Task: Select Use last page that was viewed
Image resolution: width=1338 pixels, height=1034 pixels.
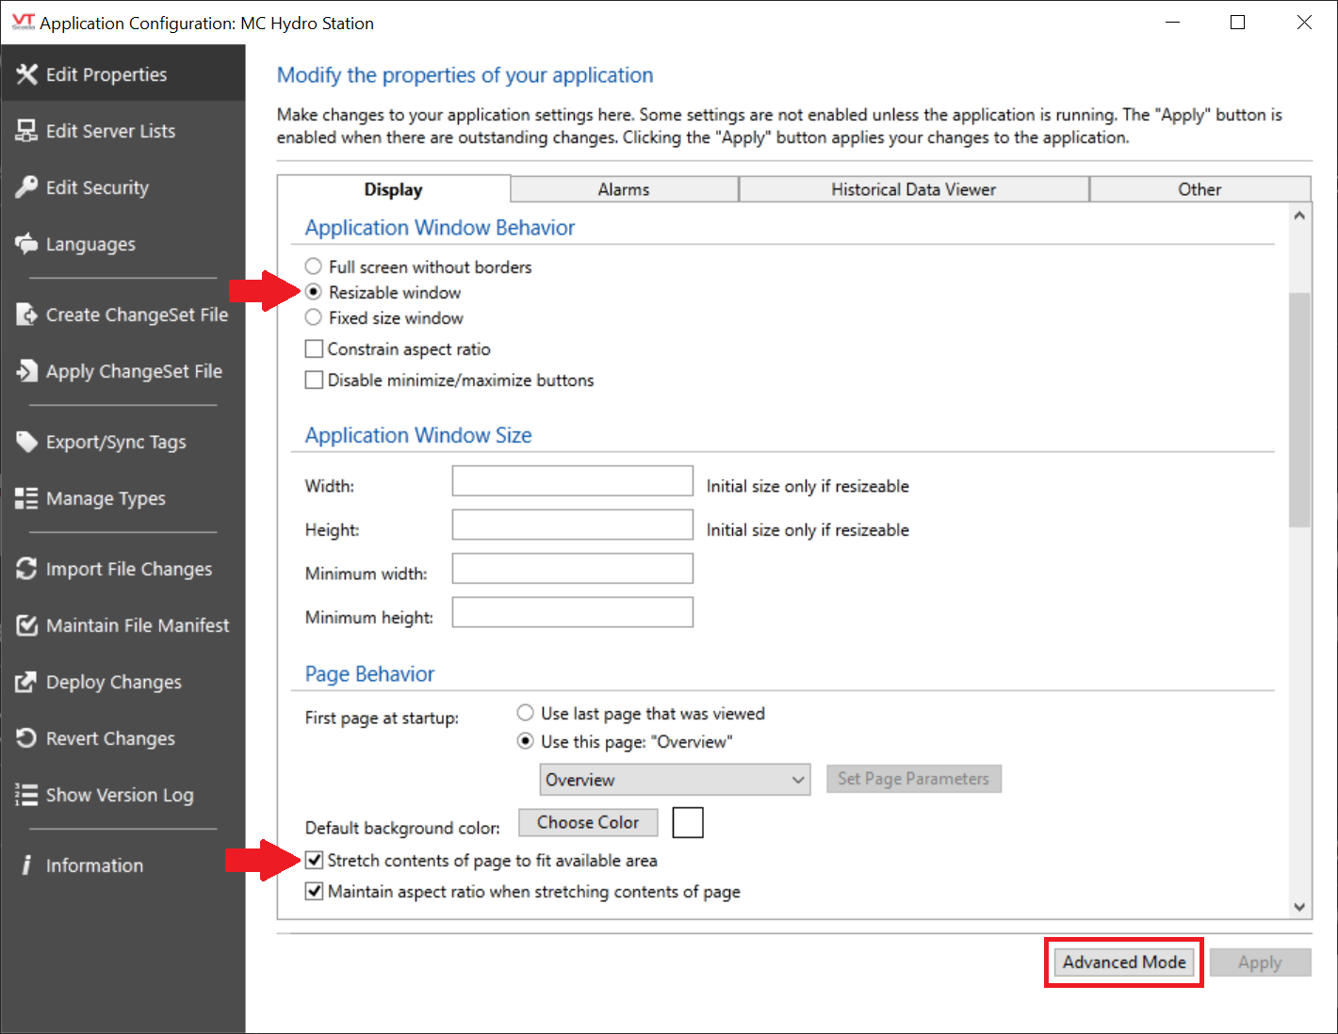Action: tap(526, 713)
